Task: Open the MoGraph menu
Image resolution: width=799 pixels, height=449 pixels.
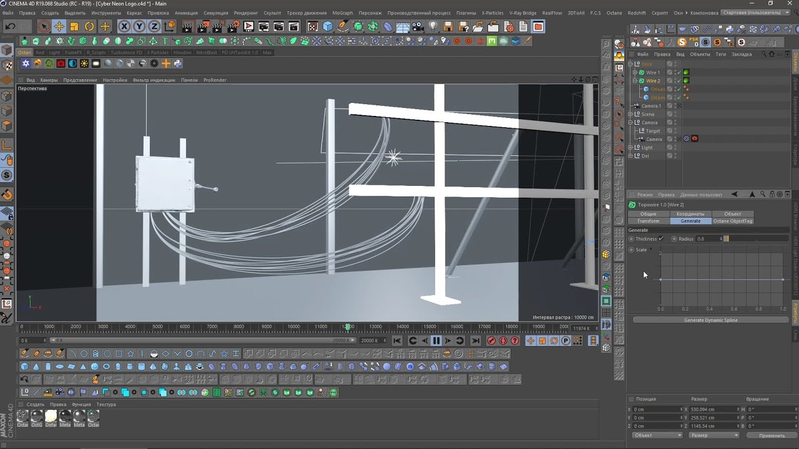Action: point(342,12)
